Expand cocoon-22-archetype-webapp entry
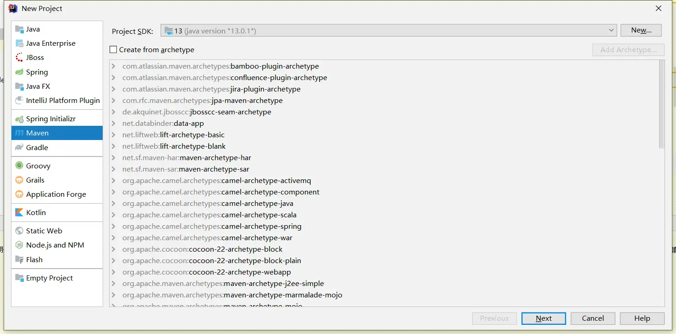The width and height of the screenshot is (676, 334). (113, 272)
